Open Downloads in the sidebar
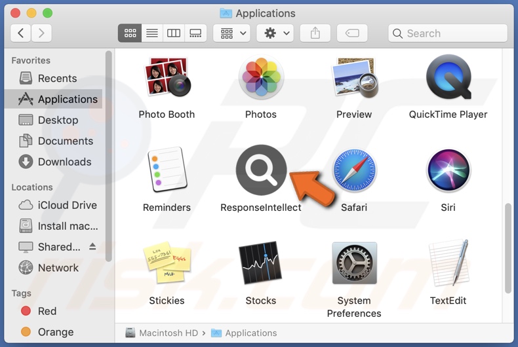518x347 pixels. point(53,162)
